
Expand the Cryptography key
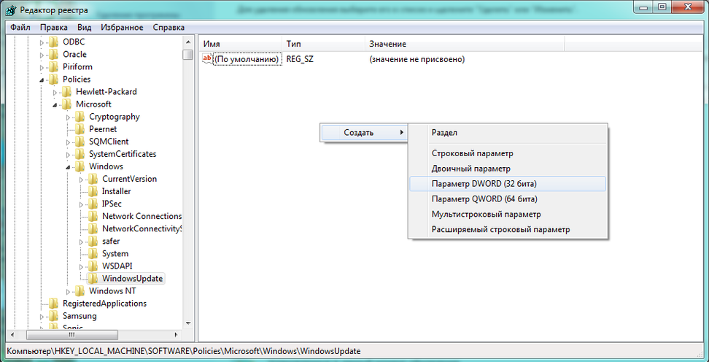point(69,118)
